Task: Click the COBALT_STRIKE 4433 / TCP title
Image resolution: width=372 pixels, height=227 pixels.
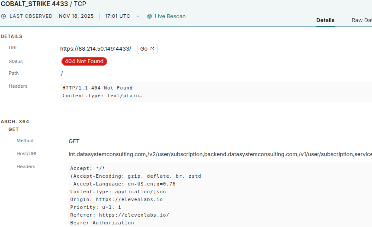Action: [x=43, y=4]
